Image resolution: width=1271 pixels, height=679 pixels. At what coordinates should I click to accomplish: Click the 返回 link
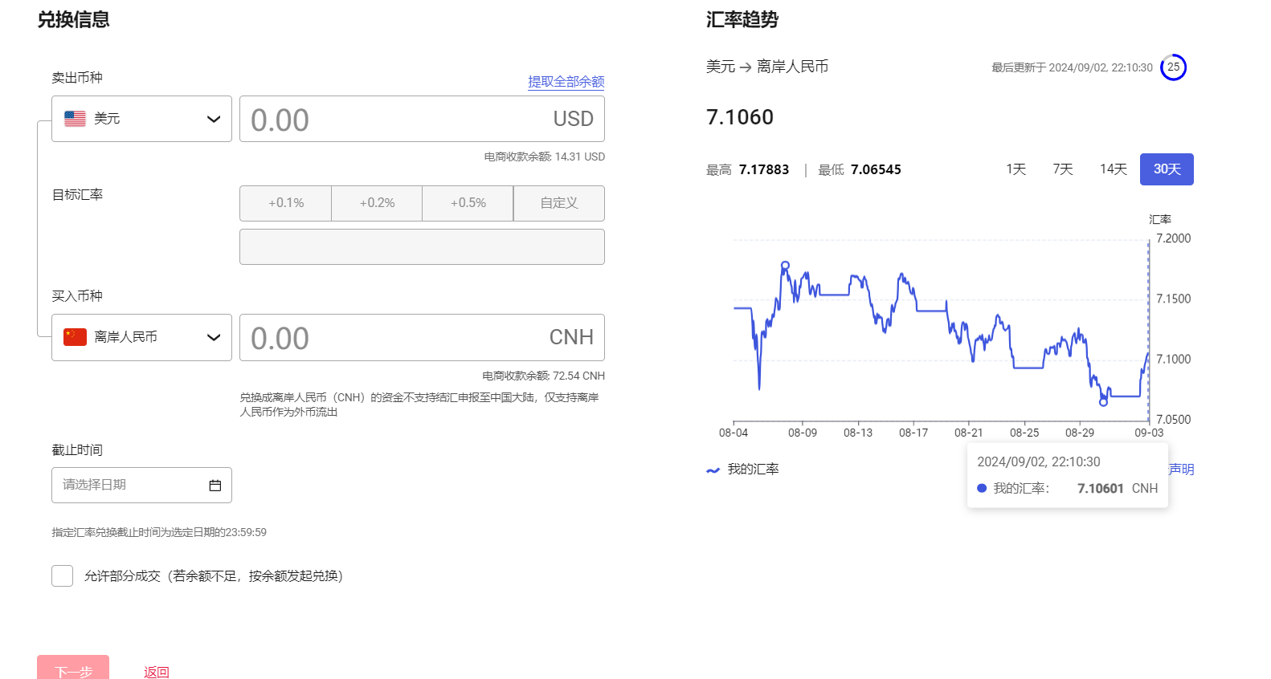pos(157,672)
